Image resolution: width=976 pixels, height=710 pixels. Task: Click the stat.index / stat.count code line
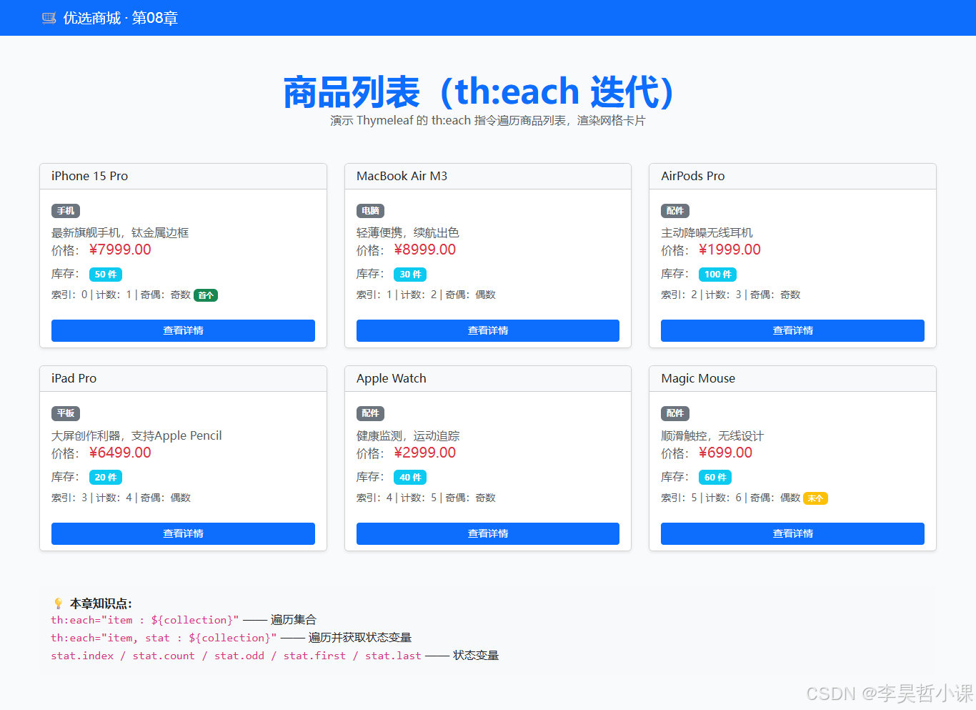(x=236, y=656)
